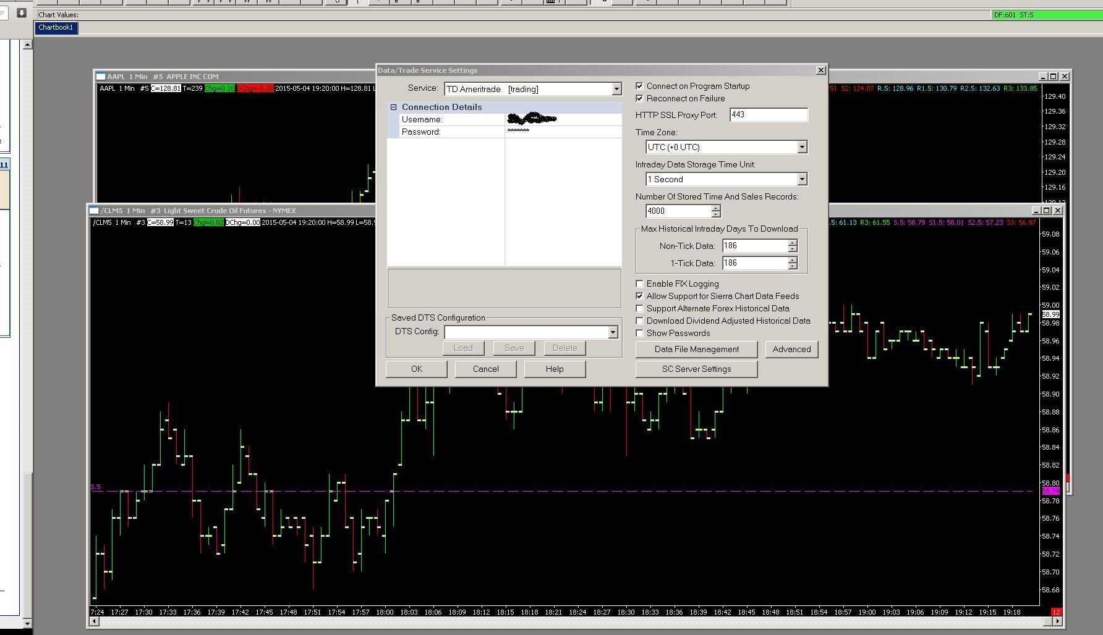Close the Data/Trade Service Settings dialog
1103x635 pixels.
[820, 70]
